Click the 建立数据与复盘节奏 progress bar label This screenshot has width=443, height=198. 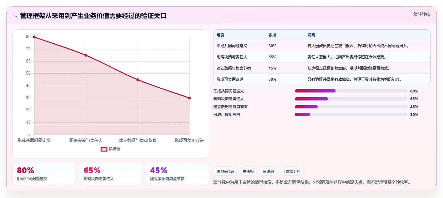tap(230, 107)
